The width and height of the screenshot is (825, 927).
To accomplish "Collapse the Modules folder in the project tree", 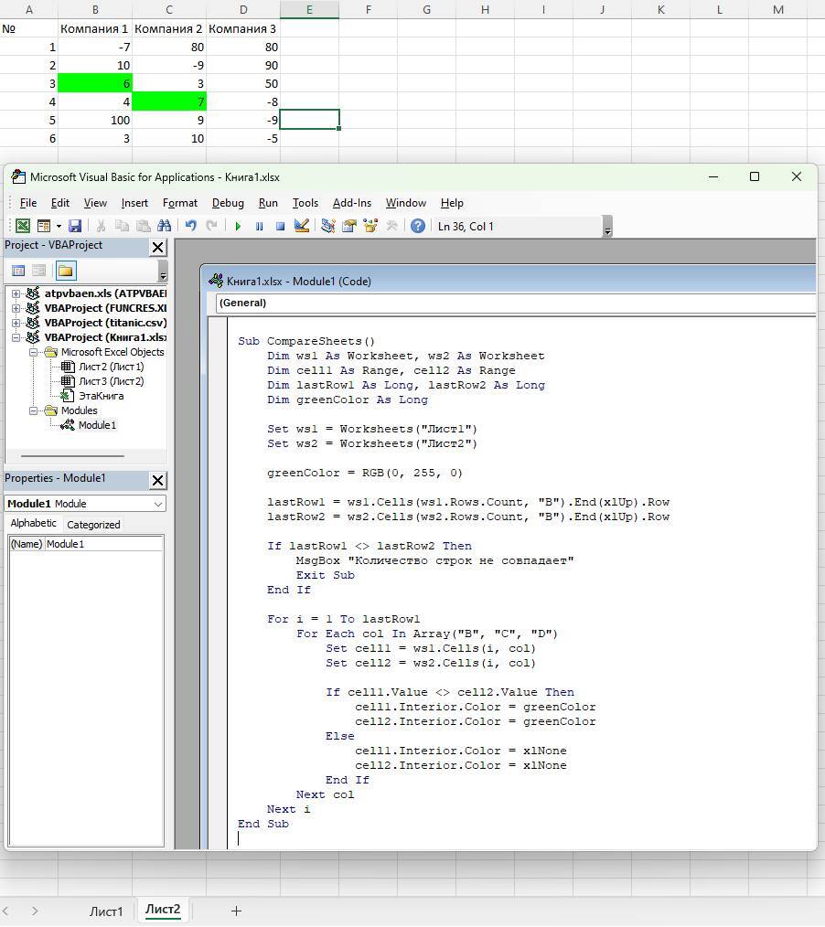I will (33, 410).
